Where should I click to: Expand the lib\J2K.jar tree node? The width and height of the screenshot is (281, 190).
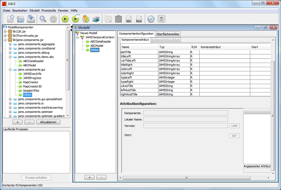coord(5,31)
